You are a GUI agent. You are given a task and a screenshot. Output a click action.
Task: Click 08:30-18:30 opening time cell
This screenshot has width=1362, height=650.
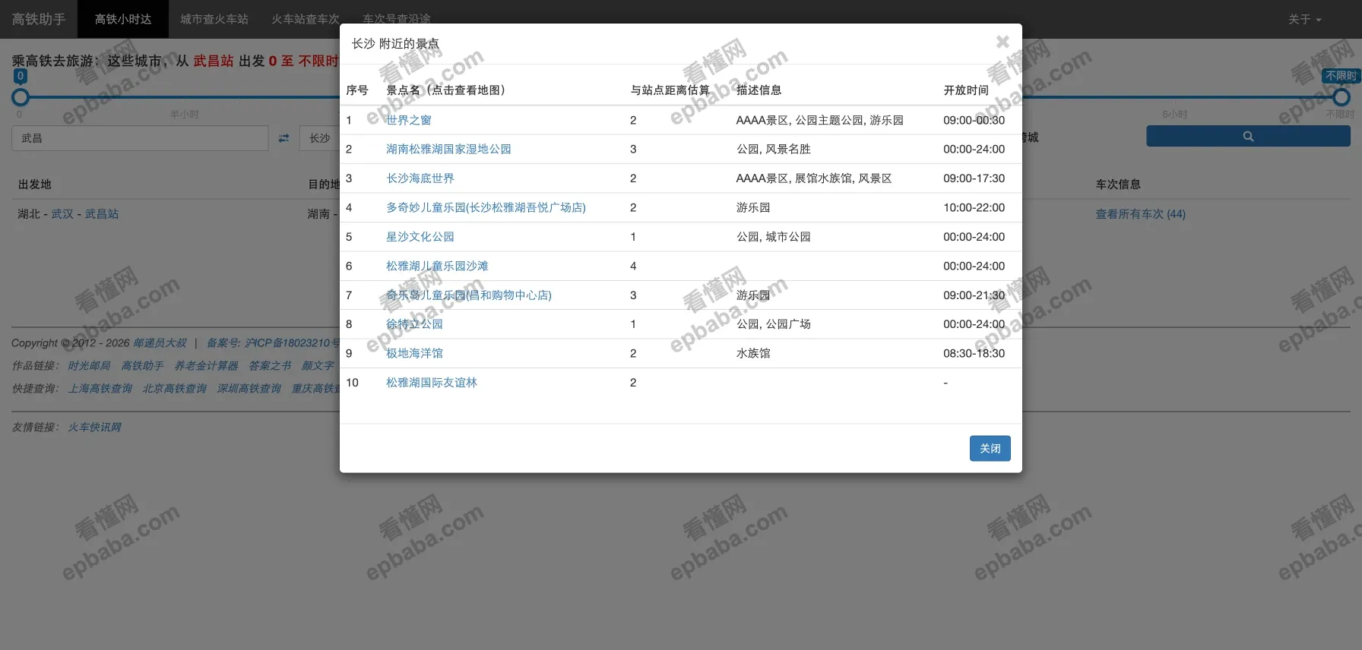pyautogui.click(x=974, y=353)
